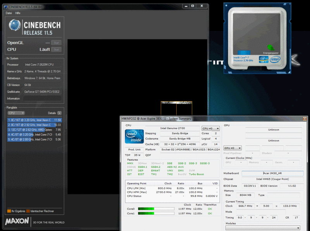The height and width of the screenshot is (231, 310).
Task: Click Start button next to CPU Läuft
Action: pos(56,49)
